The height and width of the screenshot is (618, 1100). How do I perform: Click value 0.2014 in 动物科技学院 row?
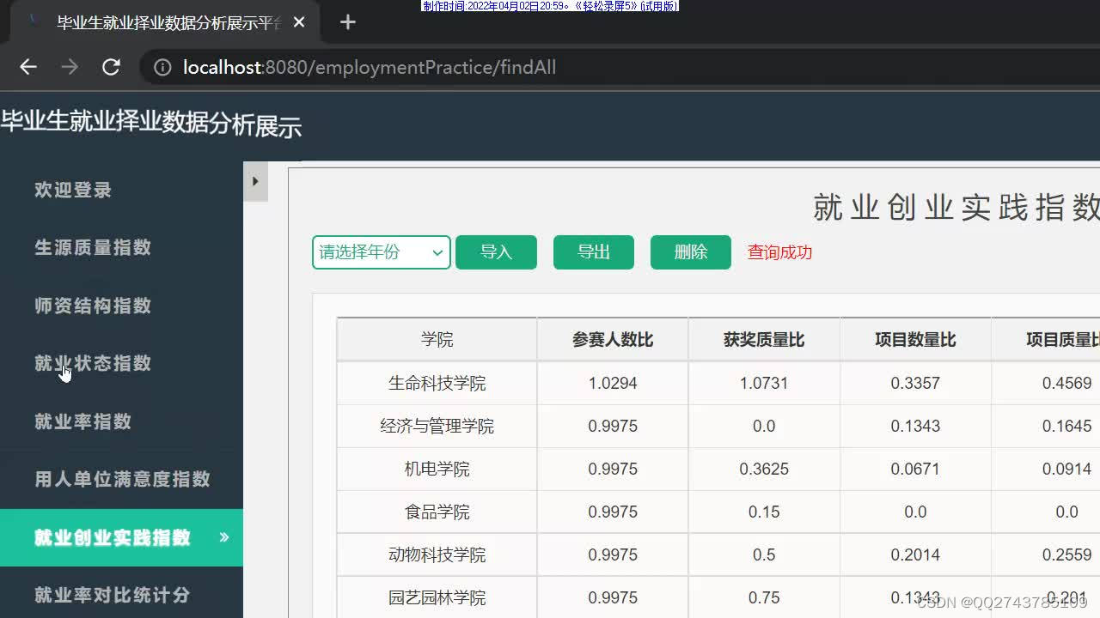(x=915, y=554)
